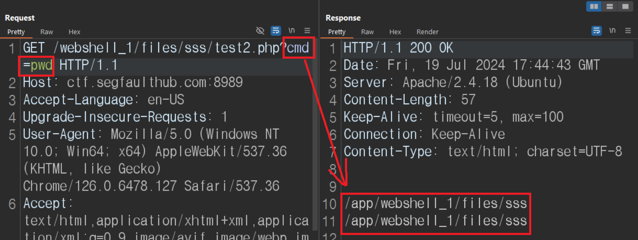Switch Request view to Hex tab
The width and height of the screenshot is (638, 240).
coord(75,32)
